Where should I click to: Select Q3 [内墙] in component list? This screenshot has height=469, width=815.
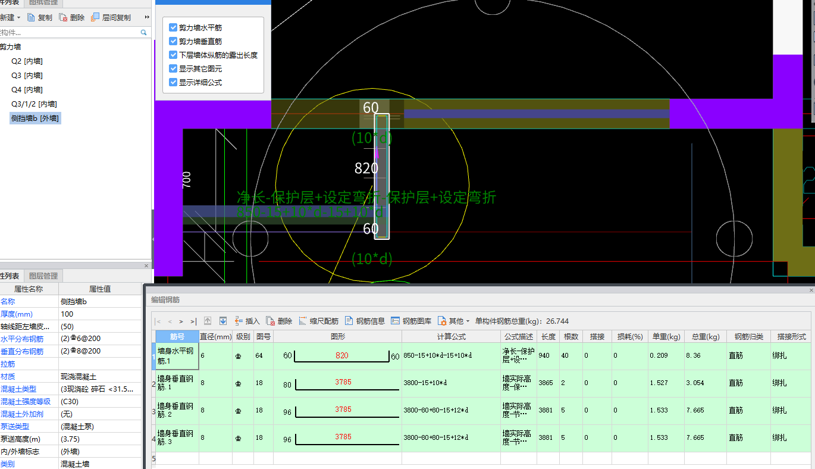(x=27, y=76)
